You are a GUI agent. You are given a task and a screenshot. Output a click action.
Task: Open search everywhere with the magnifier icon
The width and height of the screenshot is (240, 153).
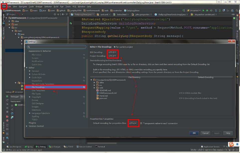pyautogui.click(x=237, y=10)
